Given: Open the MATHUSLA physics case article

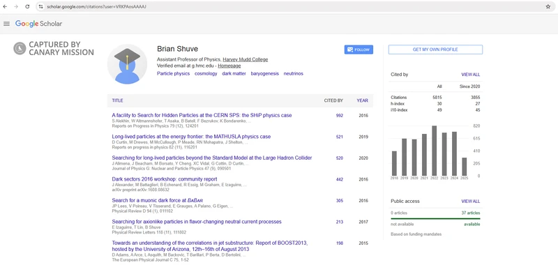Looking at the screenshot, I should click(x=191, y=137).
